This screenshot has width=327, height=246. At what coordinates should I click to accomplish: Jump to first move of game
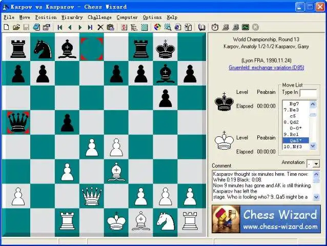point(60,27)
